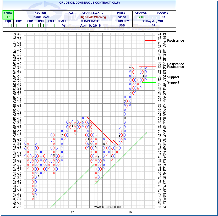
Task: Click the High Pole Warning chart signal
Action: tap(93, 17)
